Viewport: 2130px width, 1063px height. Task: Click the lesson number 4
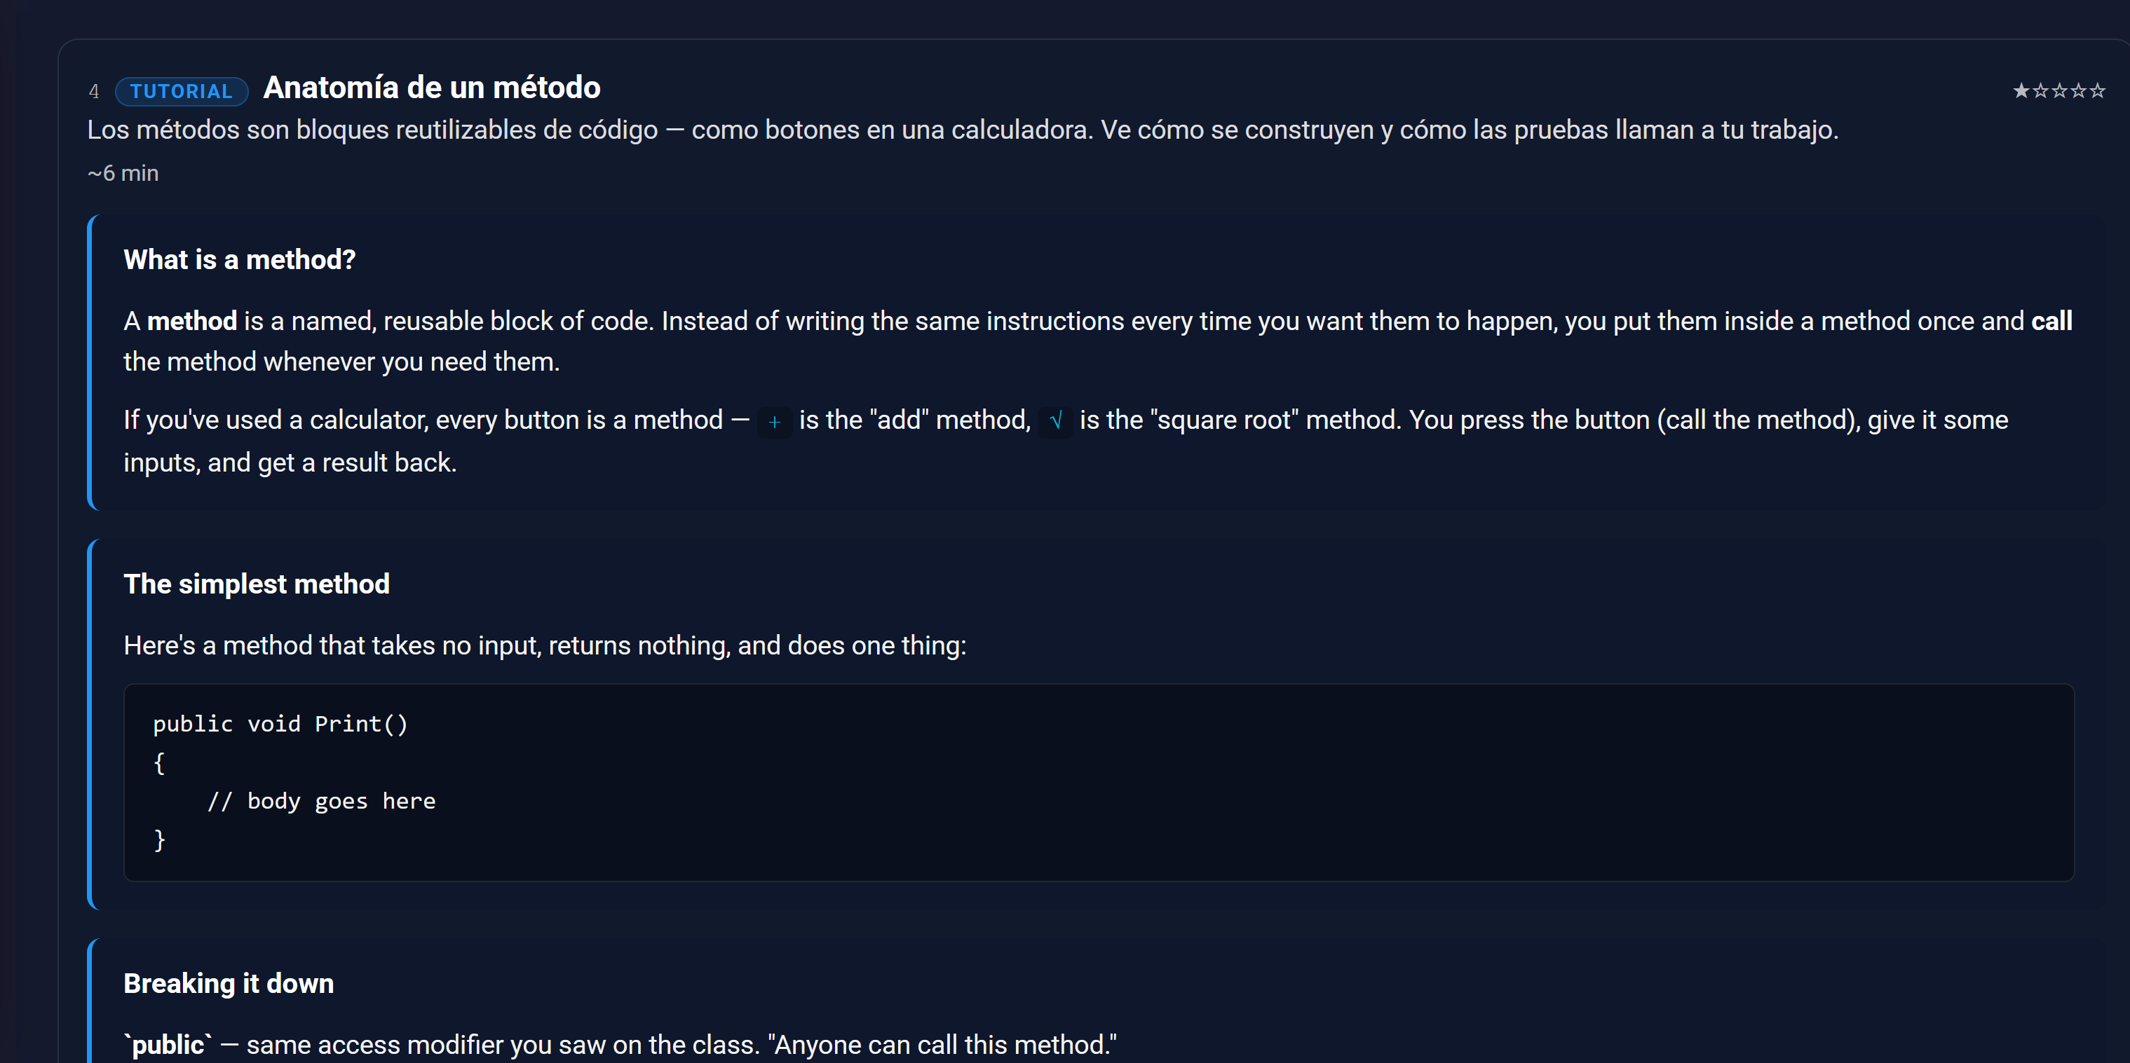[93, 91]
